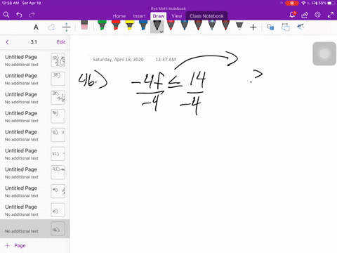The width and height of the screenshot is (337, 253).
Task: Click the active Draw tab
Action: [x=159, y=16]
